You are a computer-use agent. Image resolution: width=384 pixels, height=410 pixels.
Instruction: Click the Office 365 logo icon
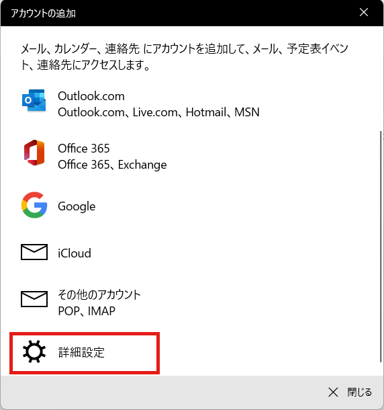click(34, 153)
